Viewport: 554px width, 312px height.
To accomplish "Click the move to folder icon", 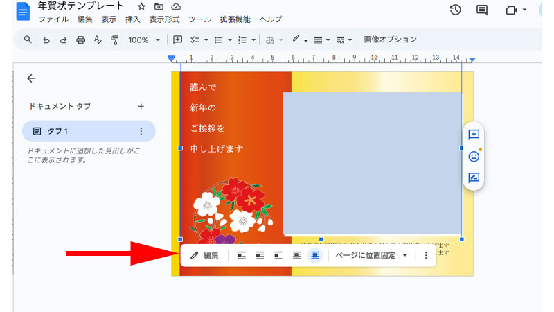I will (159, 6).
